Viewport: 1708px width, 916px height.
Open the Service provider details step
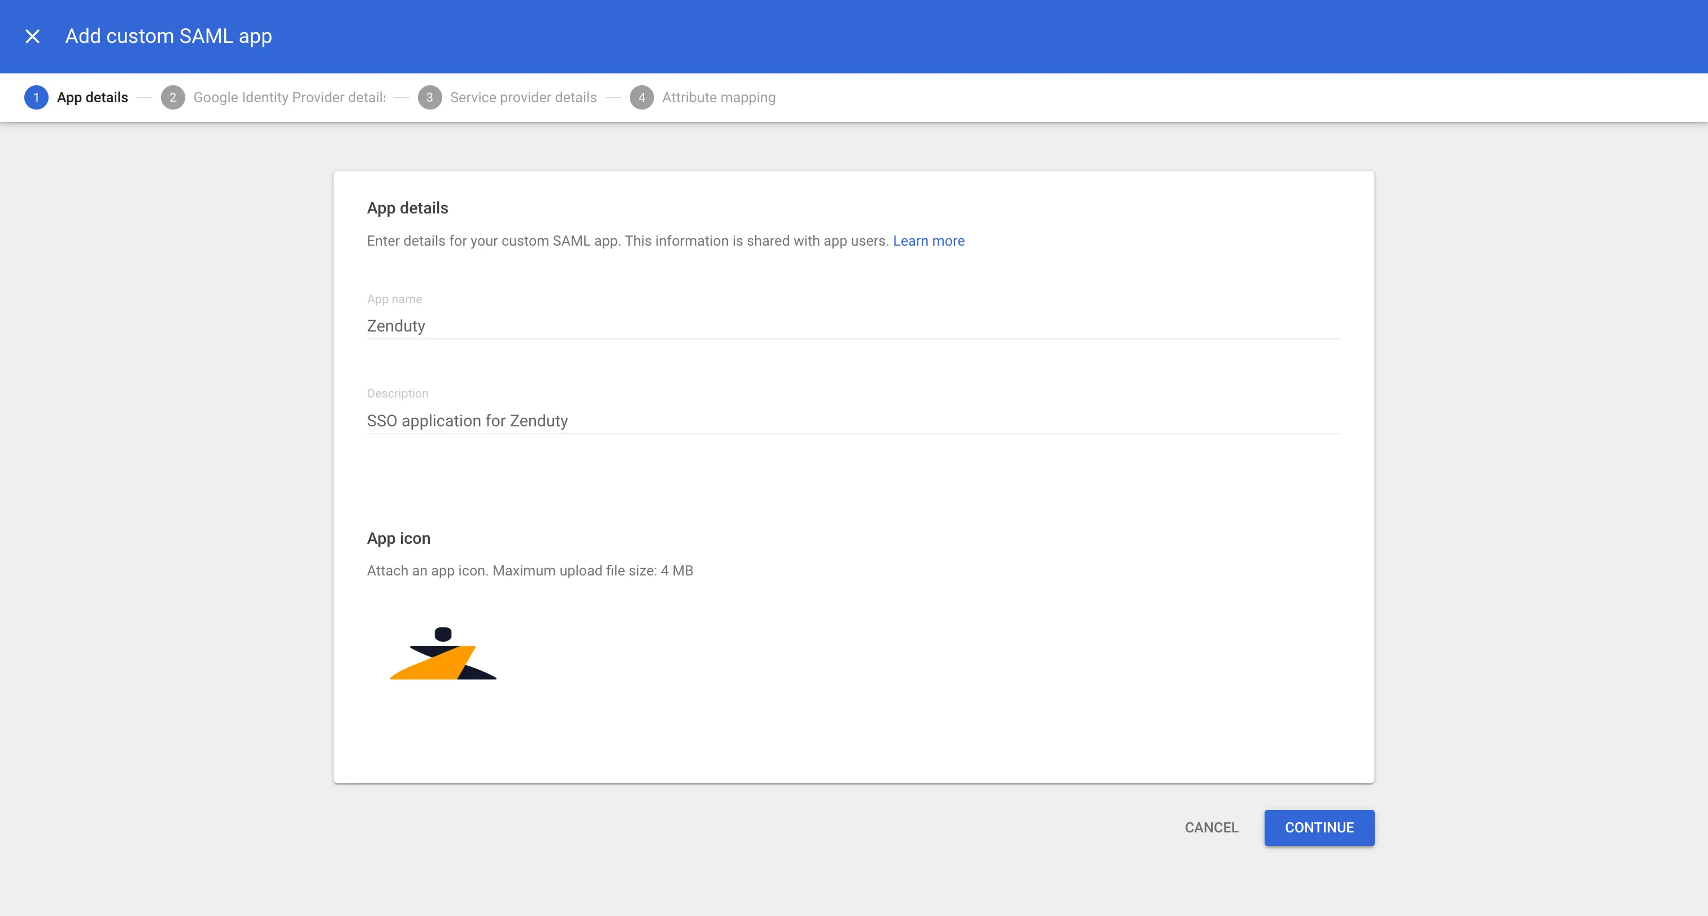(x=523, y=98)
